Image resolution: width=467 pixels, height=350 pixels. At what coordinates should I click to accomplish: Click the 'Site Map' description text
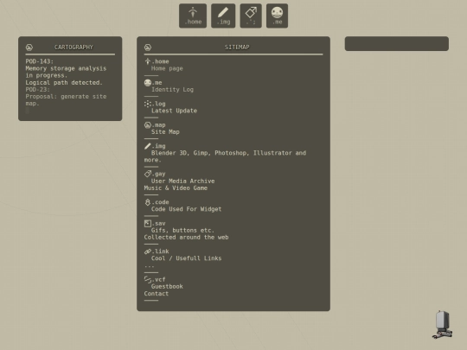[165, 132]
